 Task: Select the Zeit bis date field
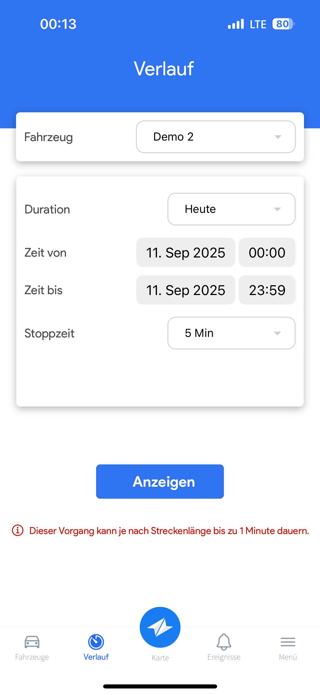pos(186,290)
